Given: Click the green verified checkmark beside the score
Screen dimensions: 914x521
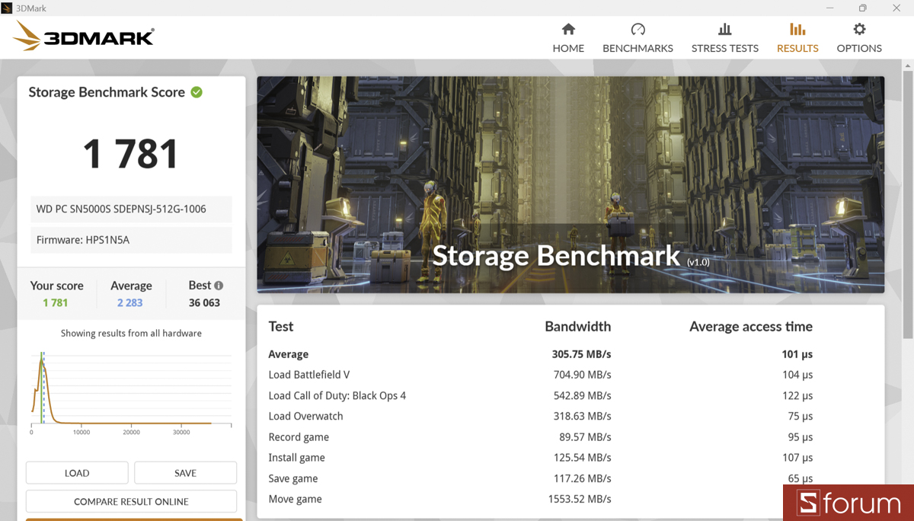Looking at the screenshot, I should (x=197, y=92).
